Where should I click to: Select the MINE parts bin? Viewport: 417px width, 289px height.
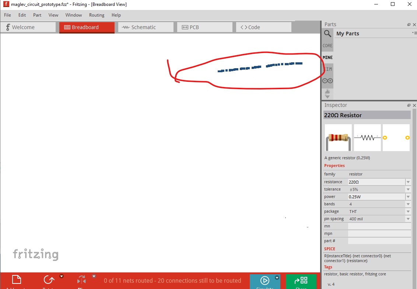327,57
